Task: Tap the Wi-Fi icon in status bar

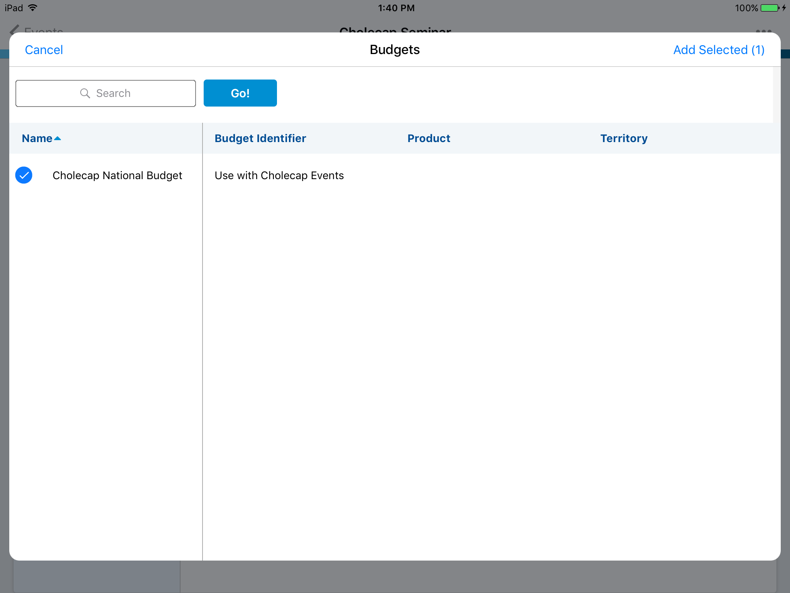Action: [33, 8]
